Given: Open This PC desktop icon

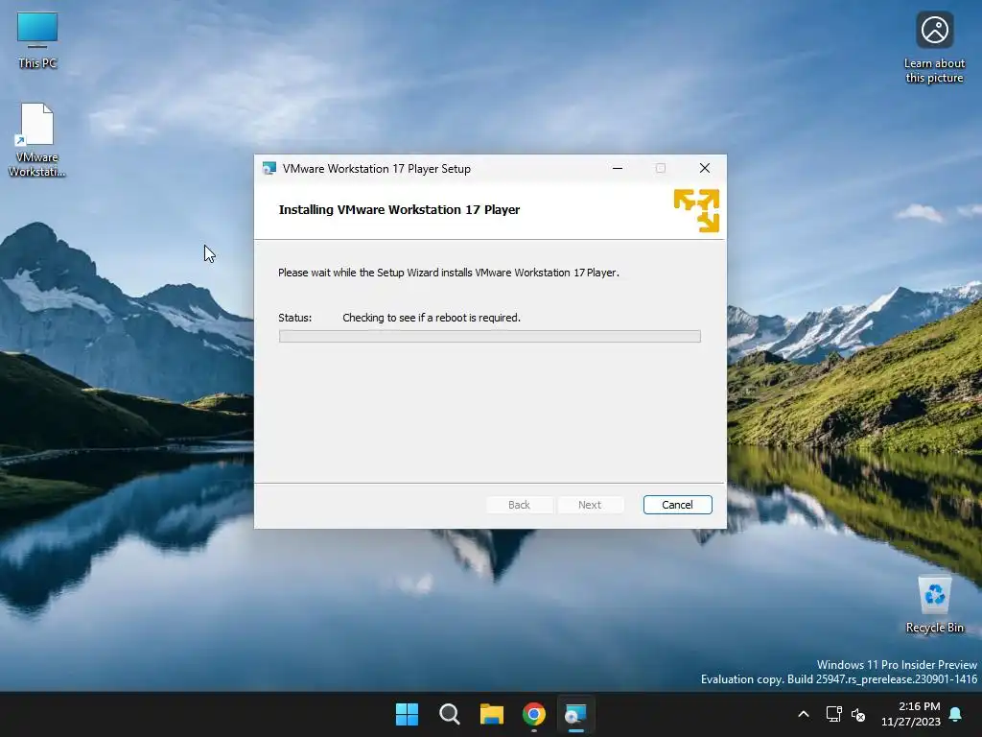Looking at the screenshot, I should [37, 40].
